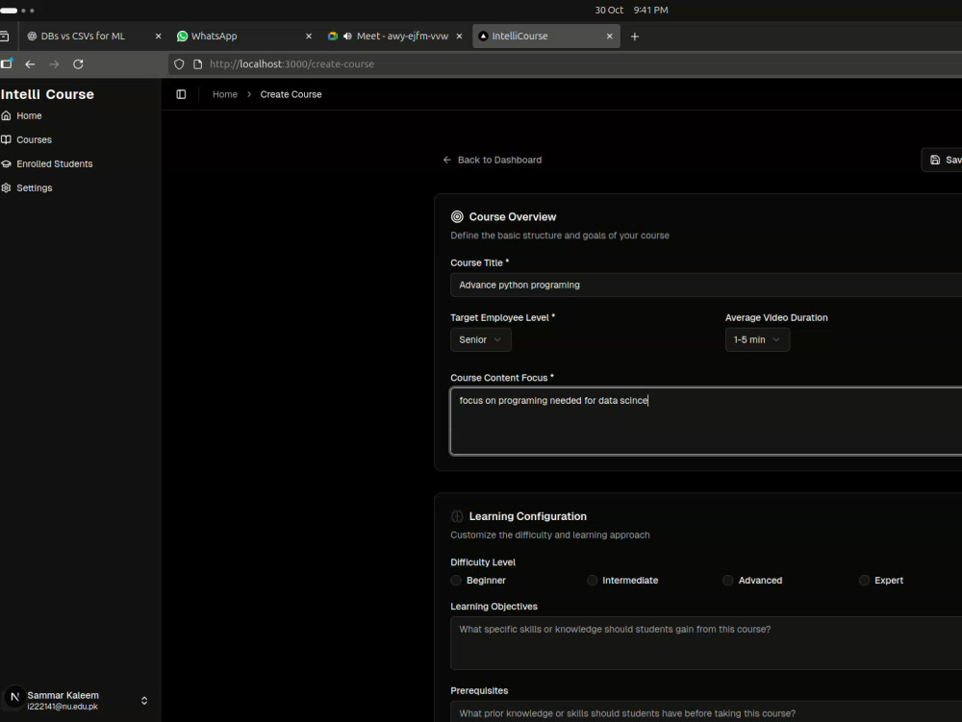Click the Activities indicator in top bar

pos(17,11)
